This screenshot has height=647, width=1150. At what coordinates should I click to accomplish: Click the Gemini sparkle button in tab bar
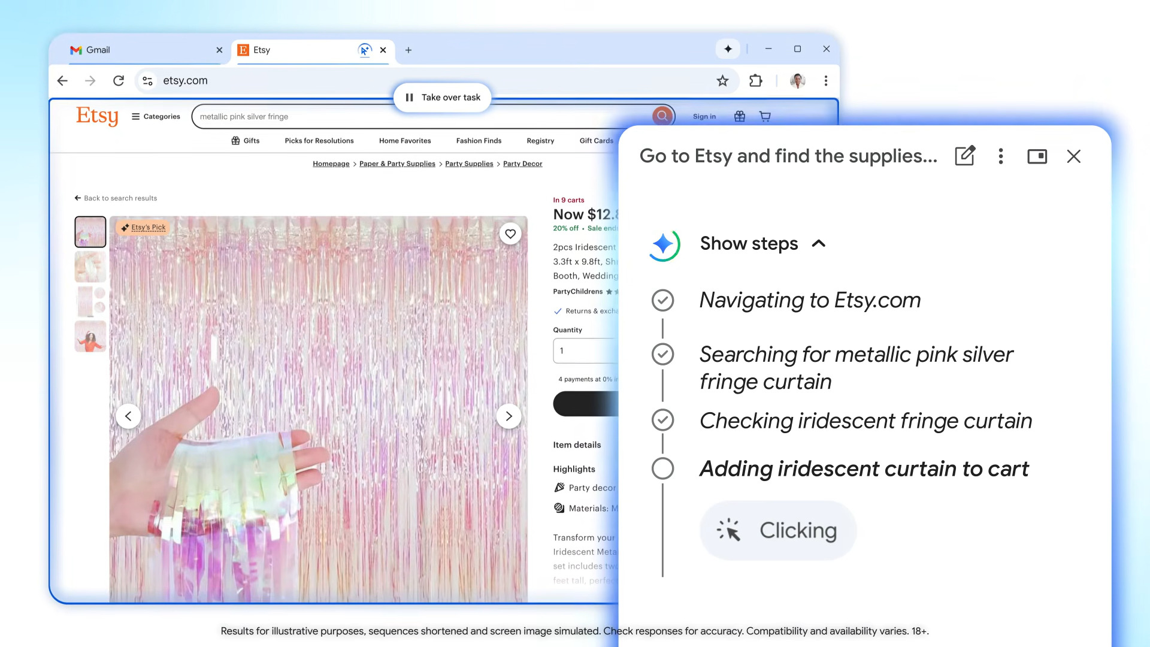[x=728, y=49]
